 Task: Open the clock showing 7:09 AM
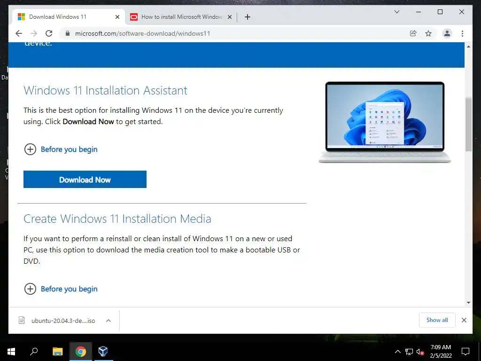coord(441,352)
